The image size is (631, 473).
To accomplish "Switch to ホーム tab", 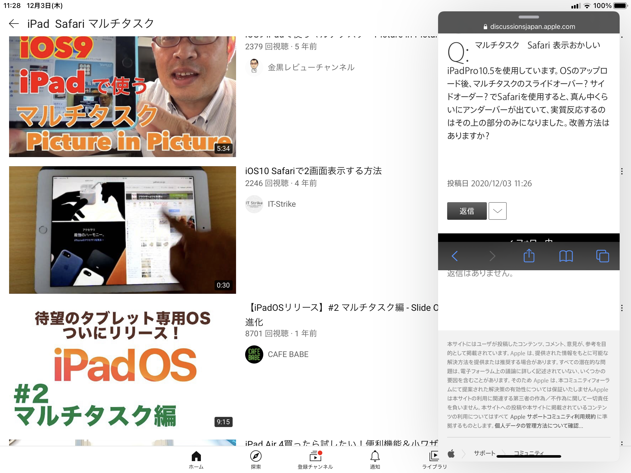I will click(x=196, y=459).
